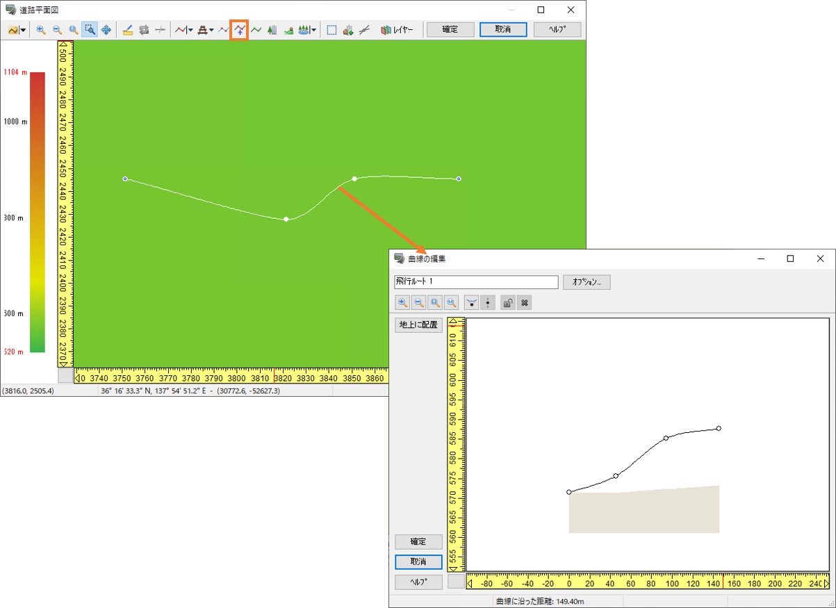Screen dimensions: 836x608
Task: Toggle the vertical point move mode icon
Action: point(488,303)
